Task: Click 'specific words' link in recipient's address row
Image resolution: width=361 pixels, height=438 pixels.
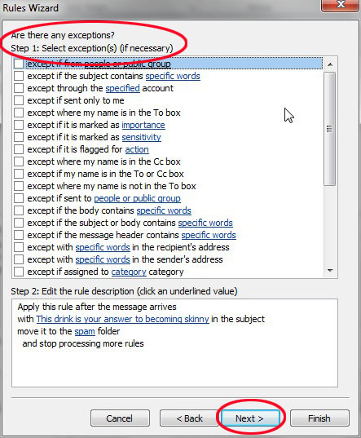Action: 103,247
